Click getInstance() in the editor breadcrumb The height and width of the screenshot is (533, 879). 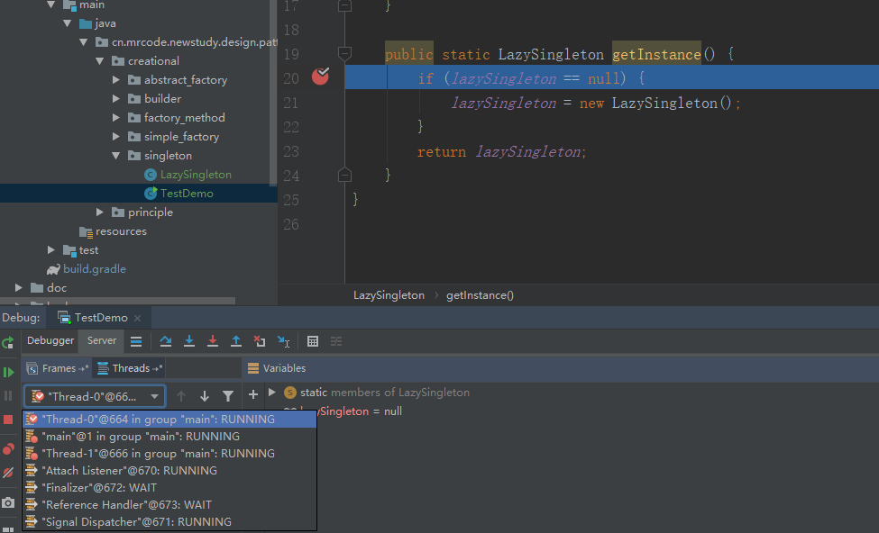click(480, 295)
